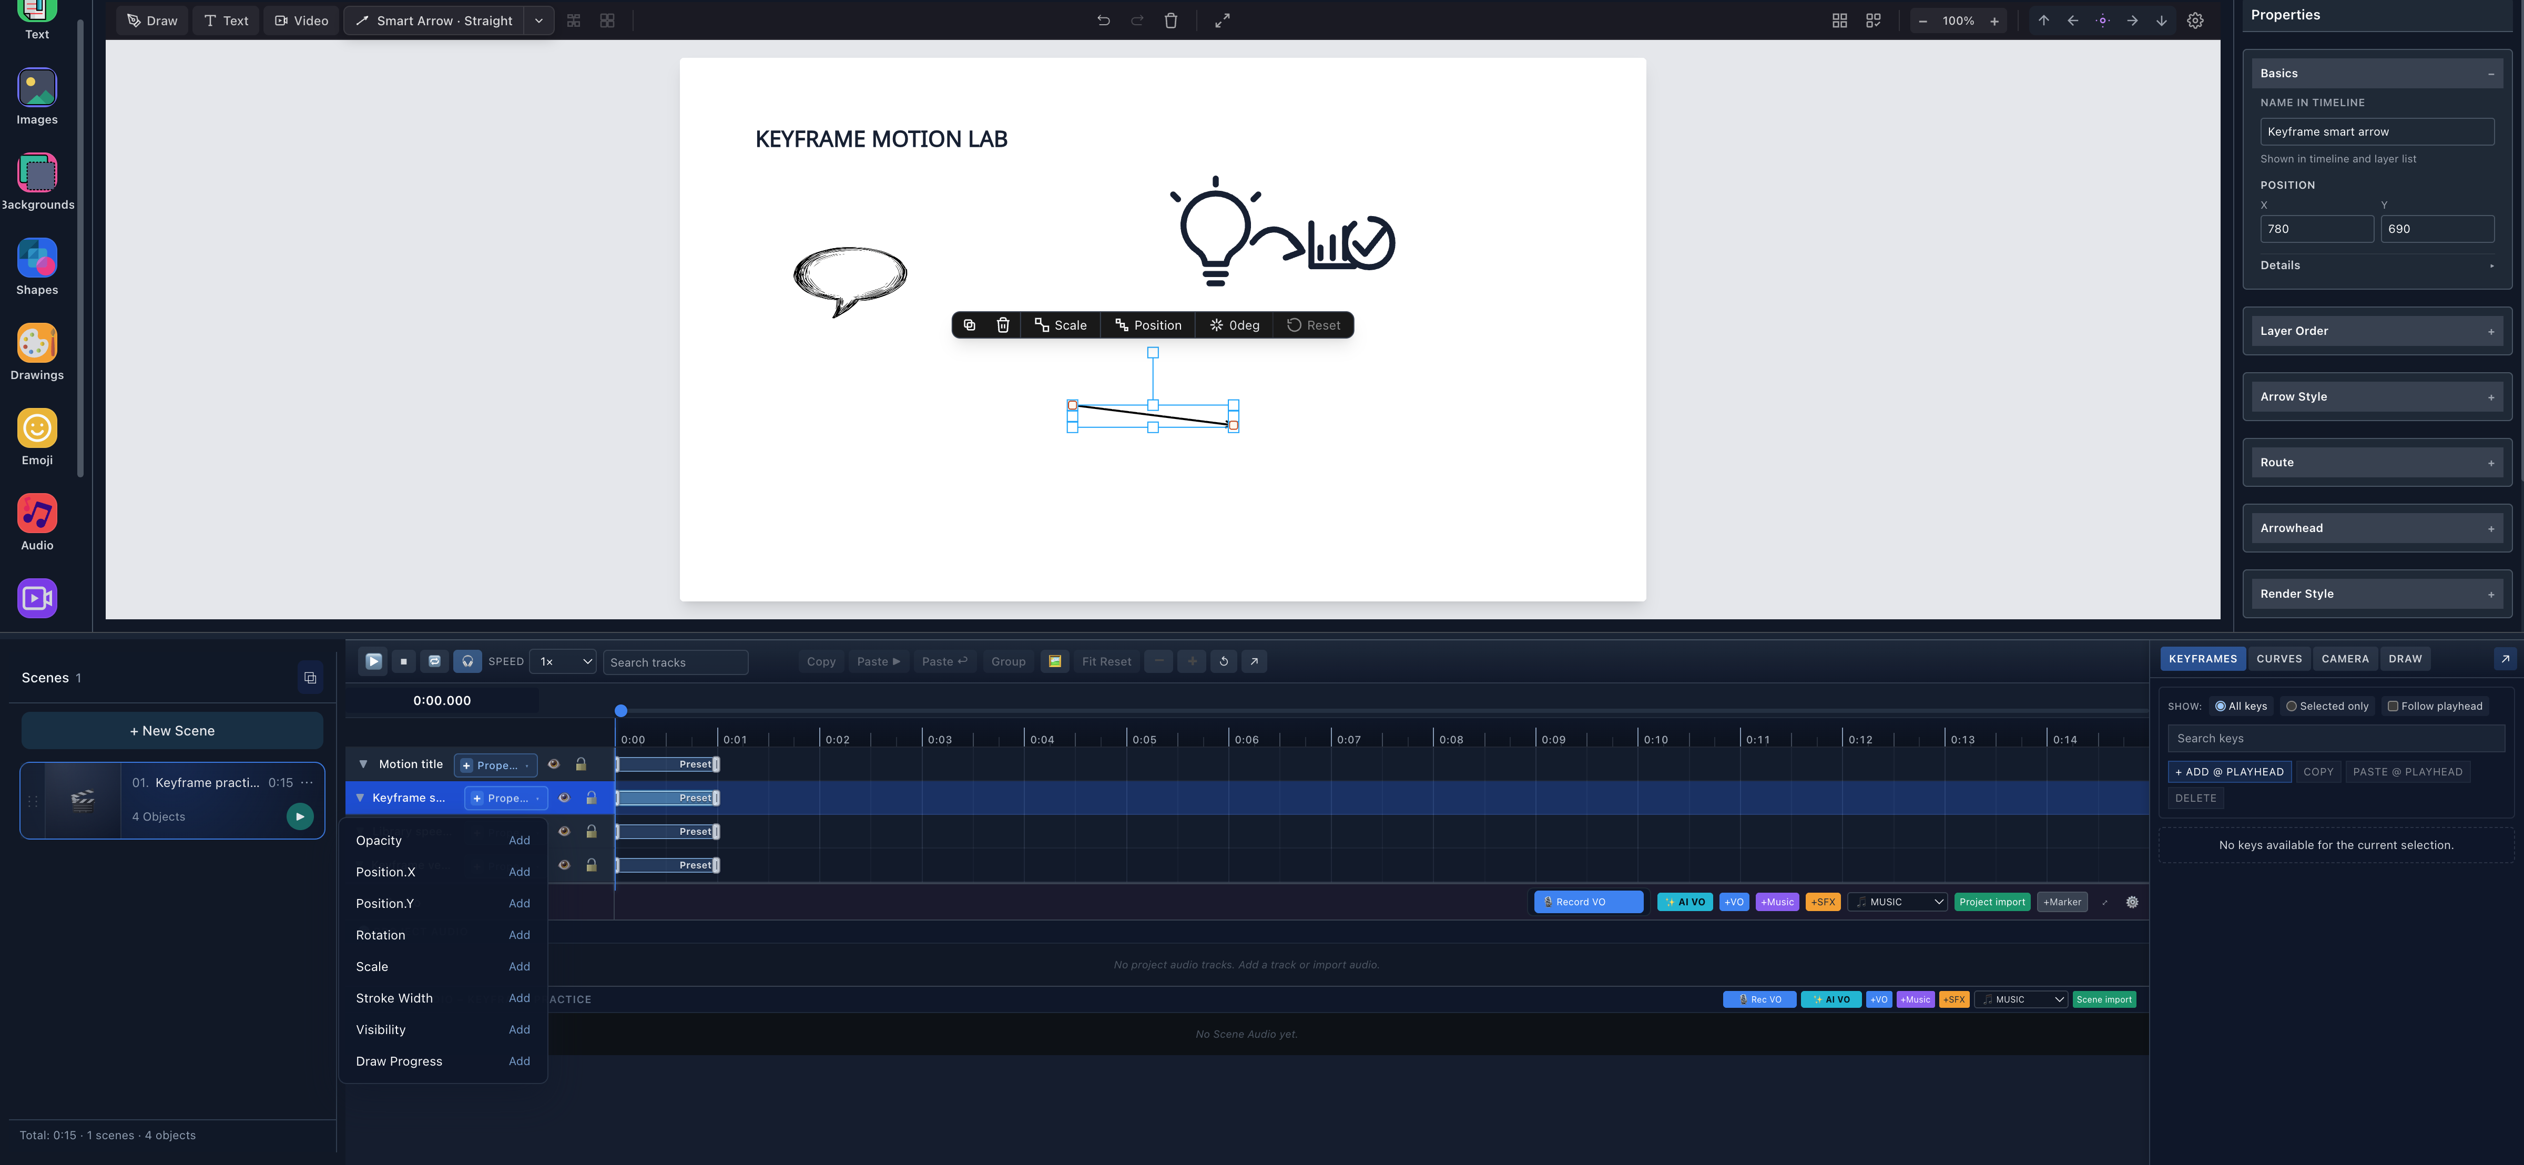2524x1165 pixels.
Task: Click the + New Scene button
Action: [172, 731]
